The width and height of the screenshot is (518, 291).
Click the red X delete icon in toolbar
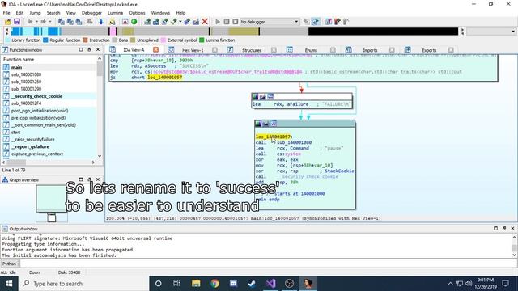pyautogui.click(x=205, y=22)
